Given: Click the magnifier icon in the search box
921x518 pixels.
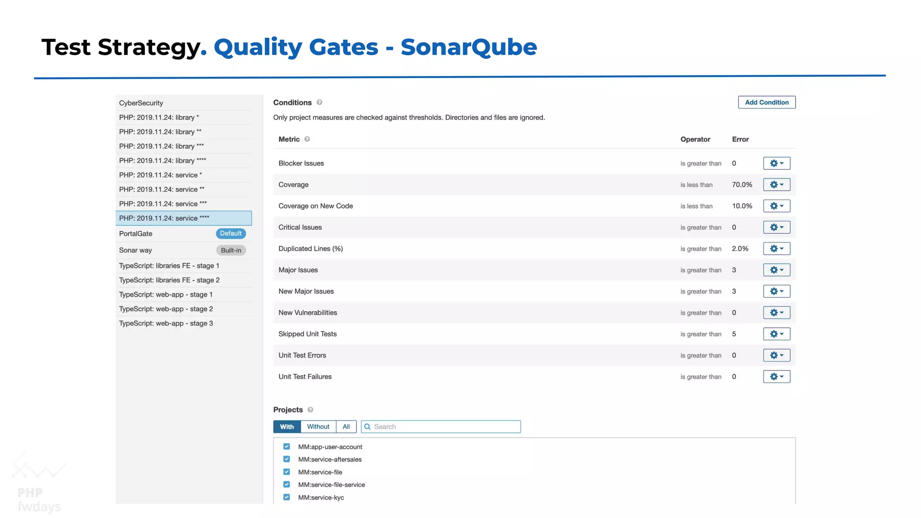Looking at the screenshot, I should (x=367, y=427).
